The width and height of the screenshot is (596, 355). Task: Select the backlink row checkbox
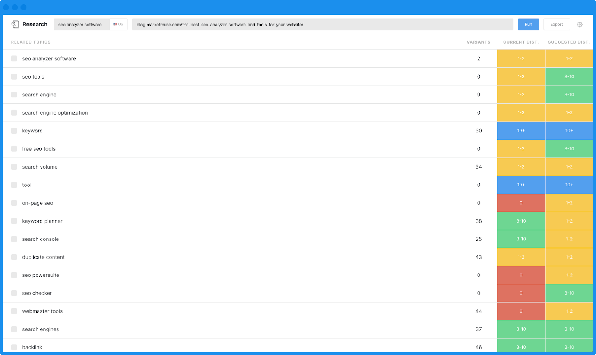pos(14,347)
